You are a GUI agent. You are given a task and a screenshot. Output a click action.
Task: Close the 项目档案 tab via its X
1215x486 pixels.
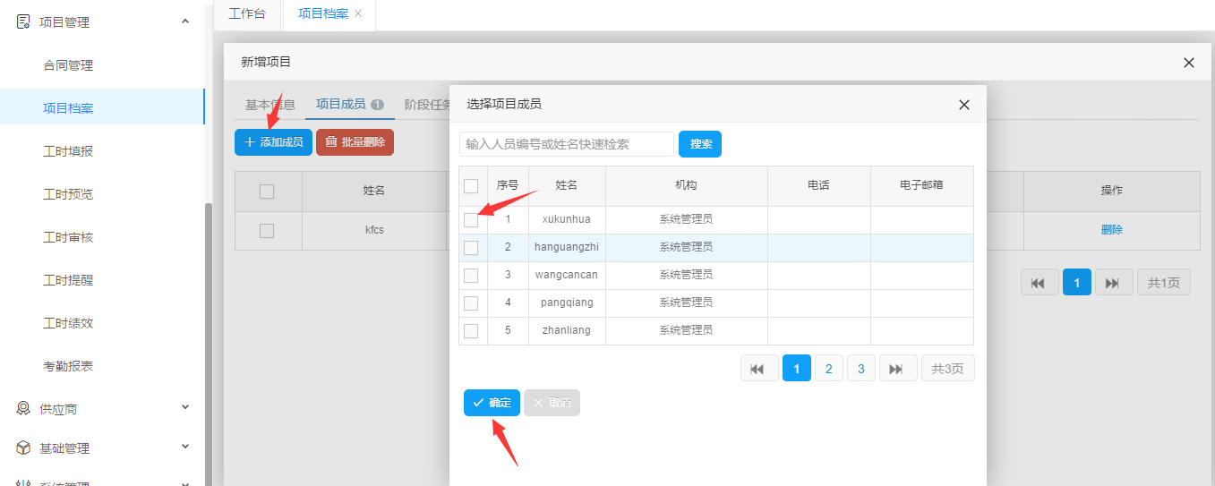[358, 13]
